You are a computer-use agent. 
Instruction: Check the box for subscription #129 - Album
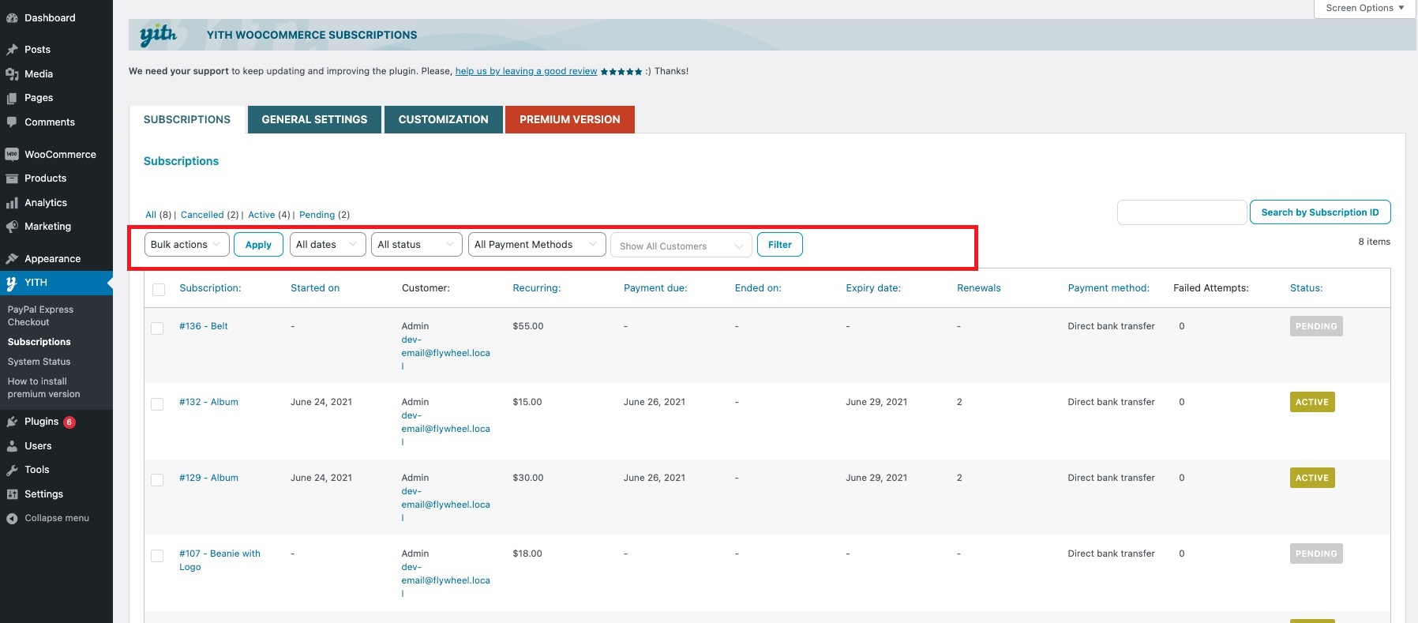coord(157,479)
